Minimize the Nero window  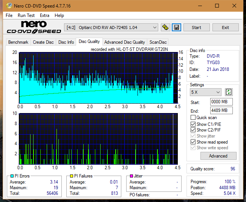point(200,6)
